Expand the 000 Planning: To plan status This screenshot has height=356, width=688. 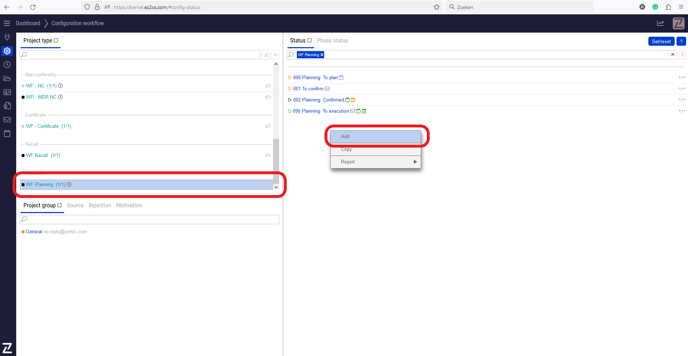(x=290, y=78)
